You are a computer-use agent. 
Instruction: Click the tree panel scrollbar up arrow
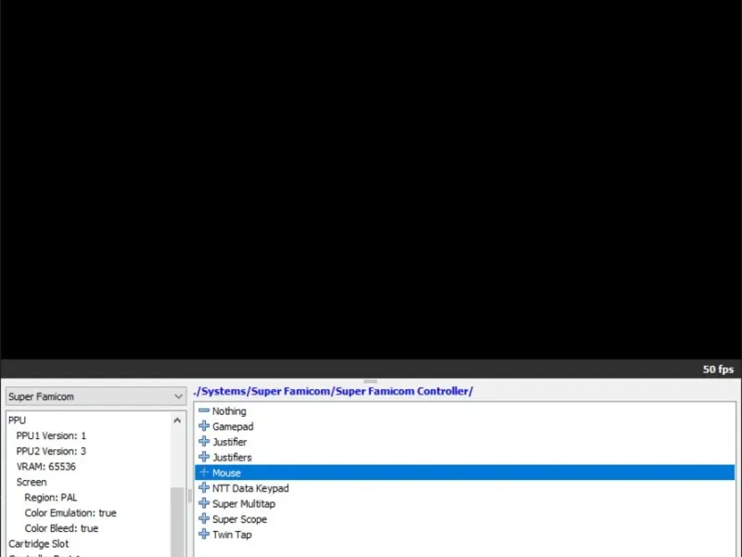177,421
